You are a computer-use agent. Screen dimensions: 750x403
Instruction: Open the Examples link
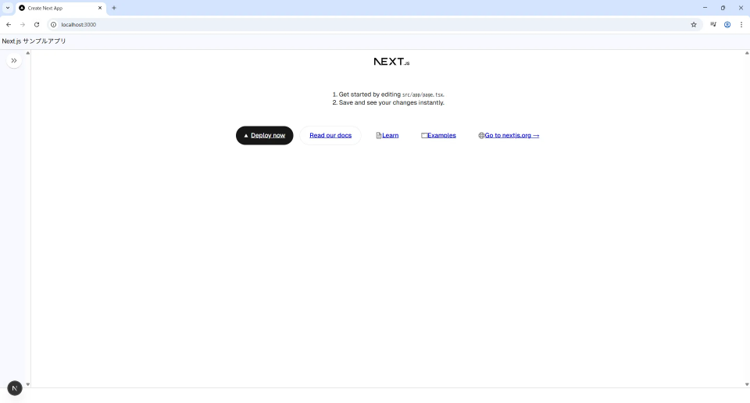[438, 135]
